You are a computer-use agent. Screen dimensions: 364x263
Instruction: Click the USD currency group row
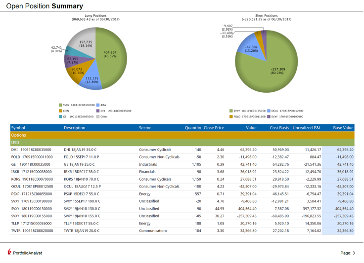182,143
